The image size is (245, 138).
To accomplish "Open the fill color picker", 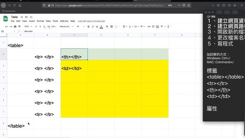I will (x=107, y=26).
